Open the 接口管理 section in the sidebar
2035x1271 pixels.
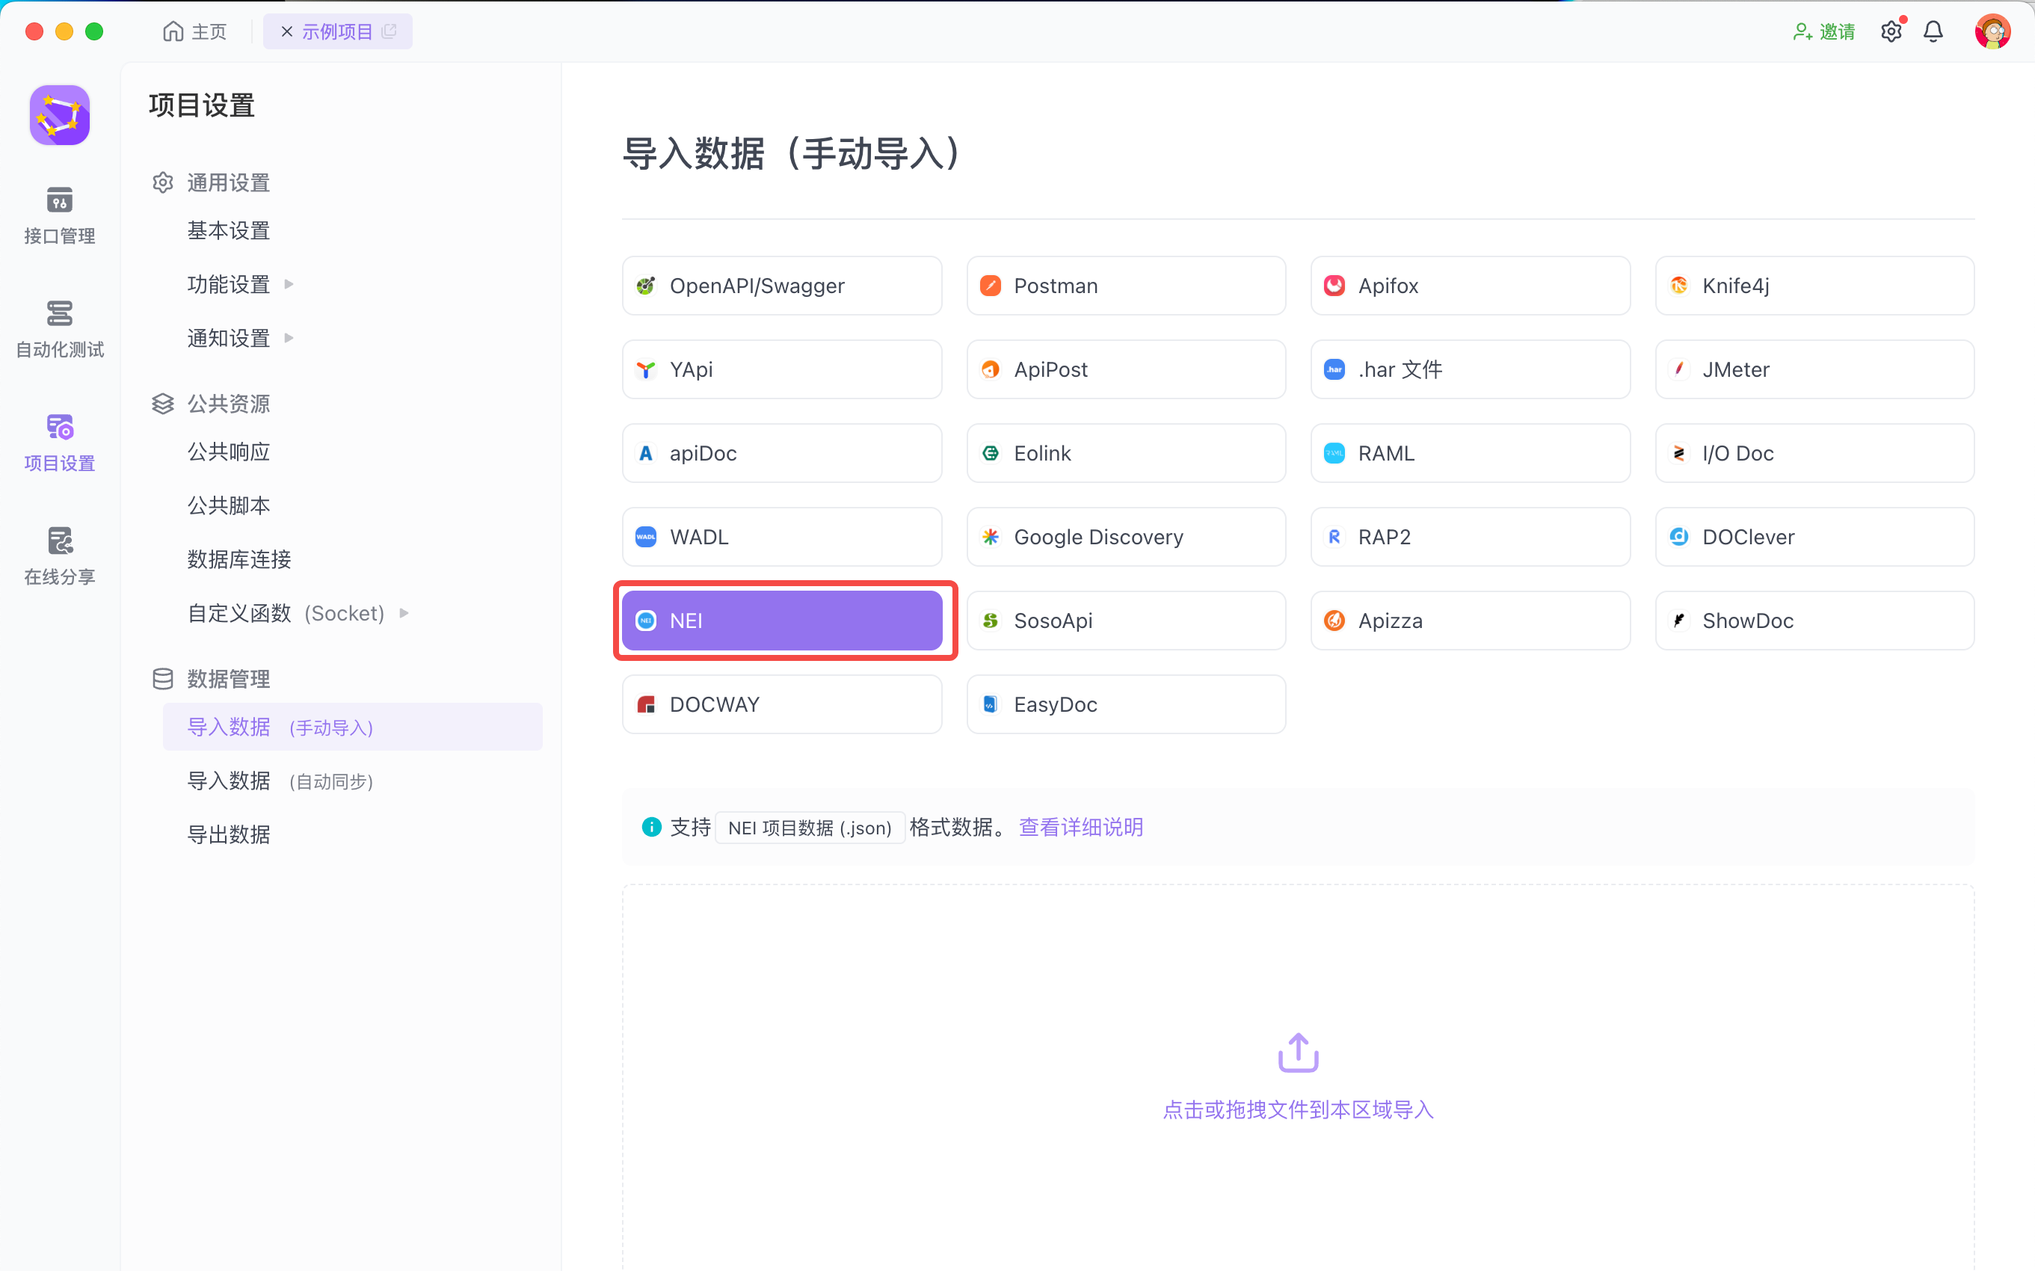(59, 216)
